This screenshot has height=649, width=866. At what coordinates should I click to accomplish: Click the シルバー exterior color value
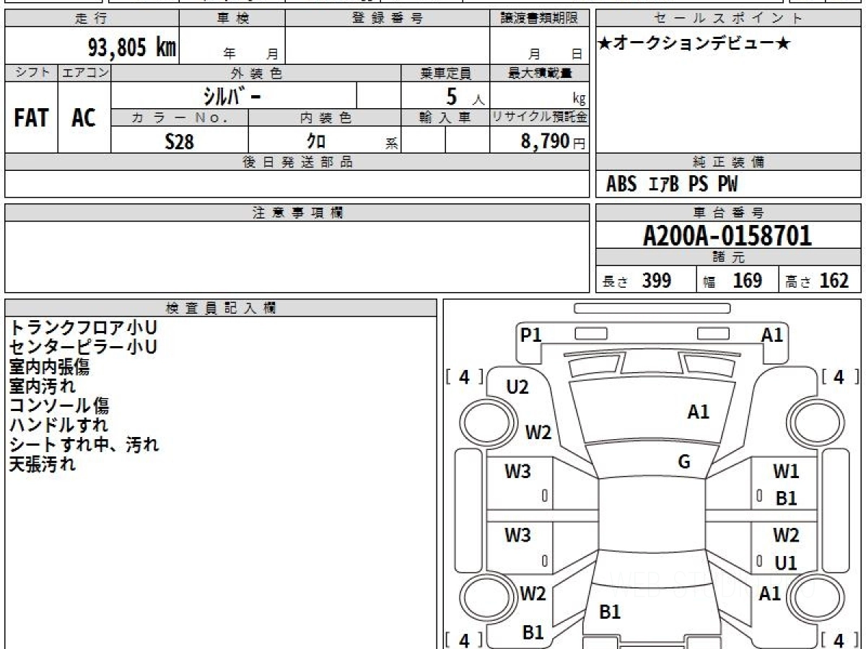tap(231, 95)
